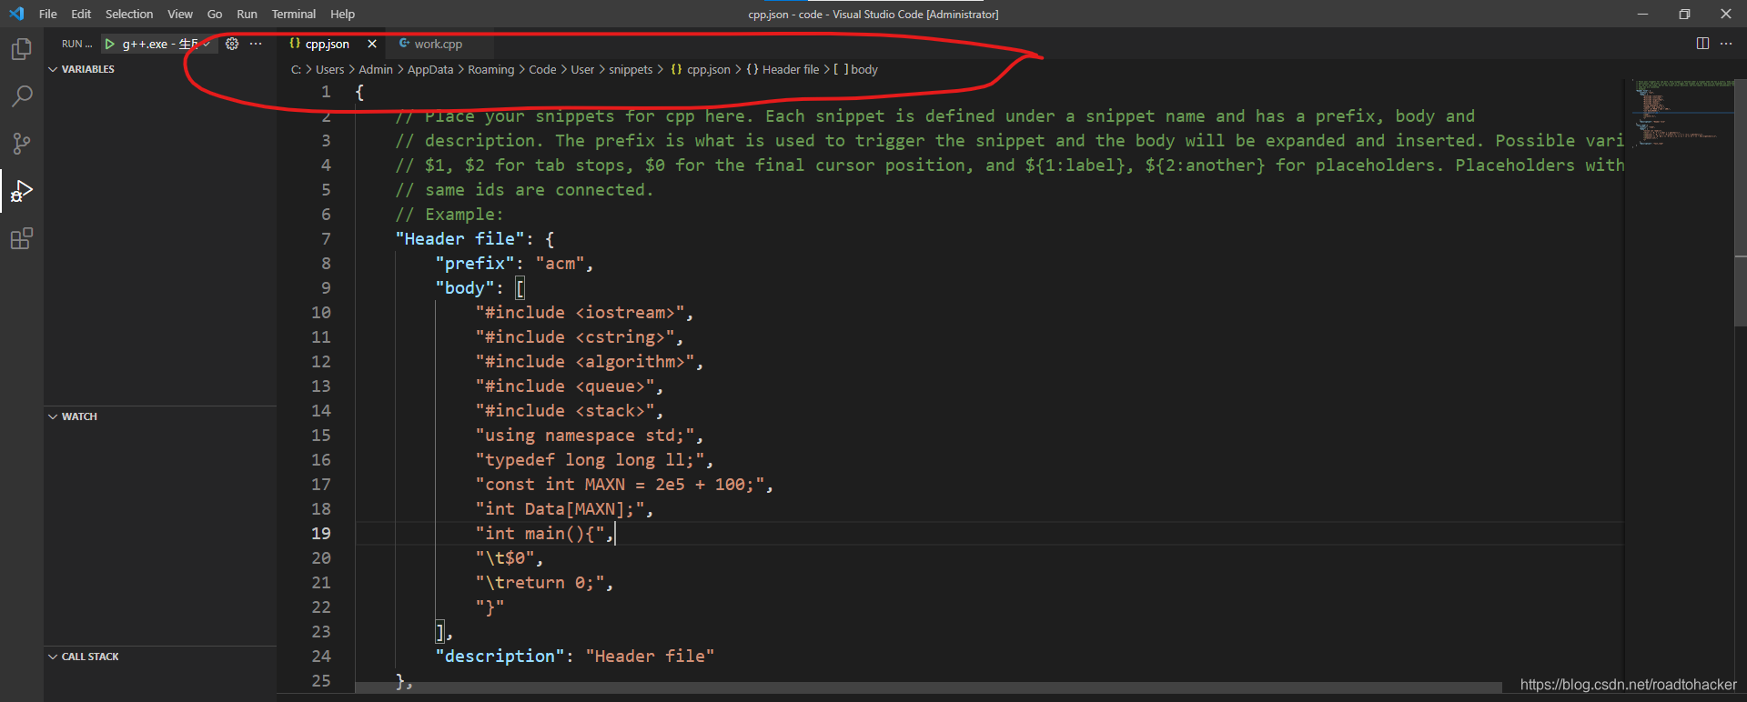The image size is (1747, 702).
Task: Split the editor to the right
Action: coord(1702,44)
